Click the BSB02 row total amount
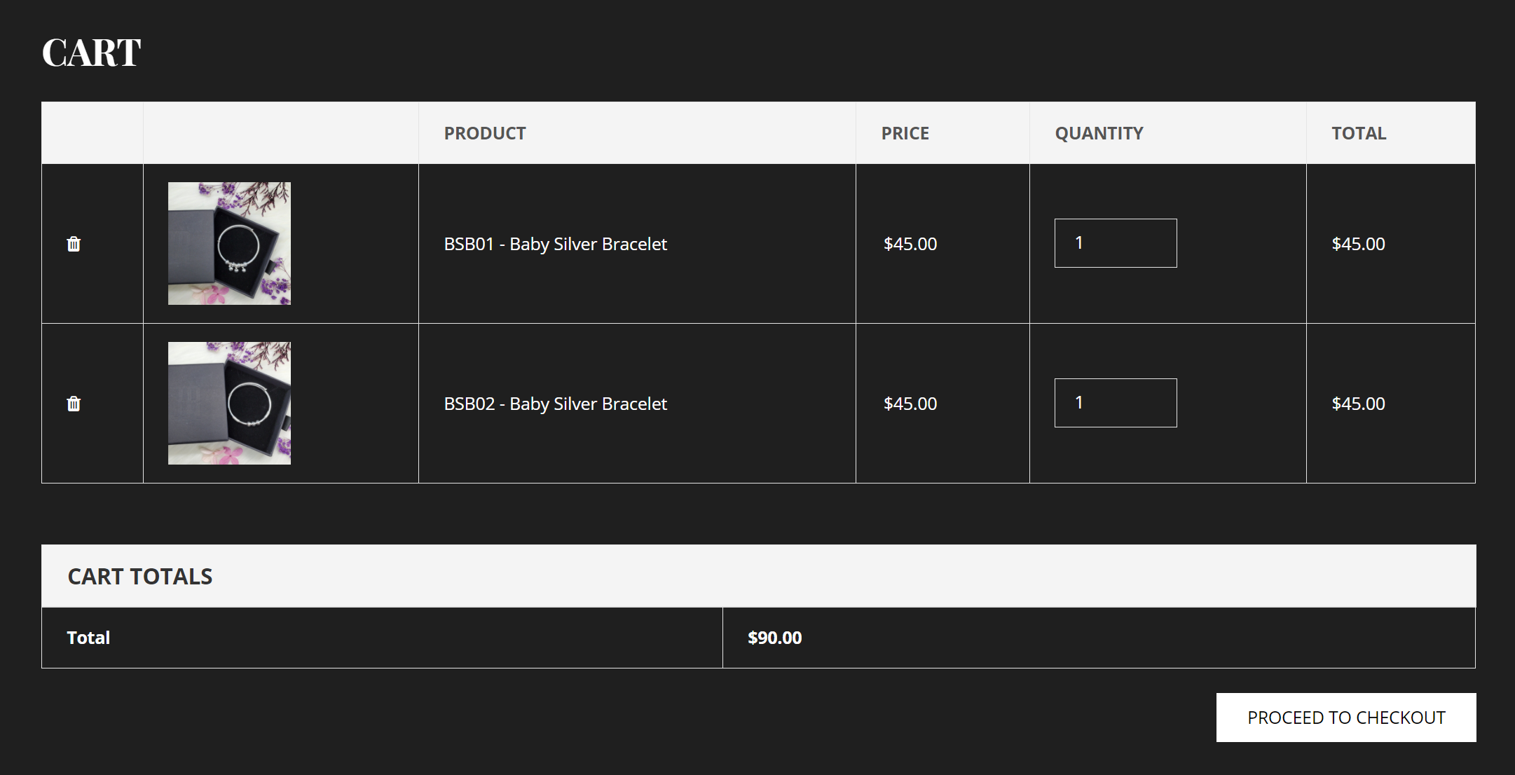Image resolution: width=1515 pixels, height=775 pixels. pos(1358,404)
